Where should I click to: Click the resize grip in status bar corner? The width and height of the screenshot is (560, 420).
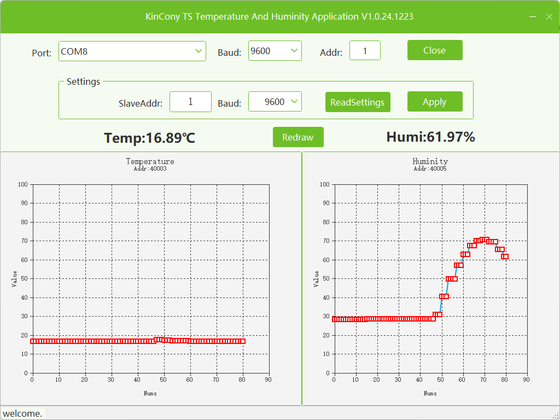tap(555, 415)
